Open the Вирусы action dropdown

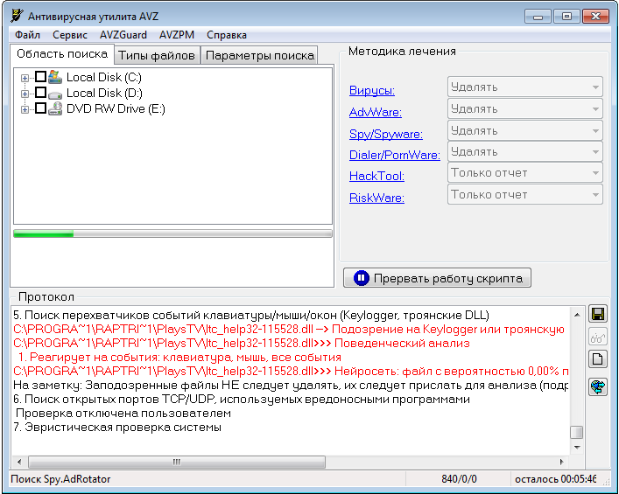[525, 87]
